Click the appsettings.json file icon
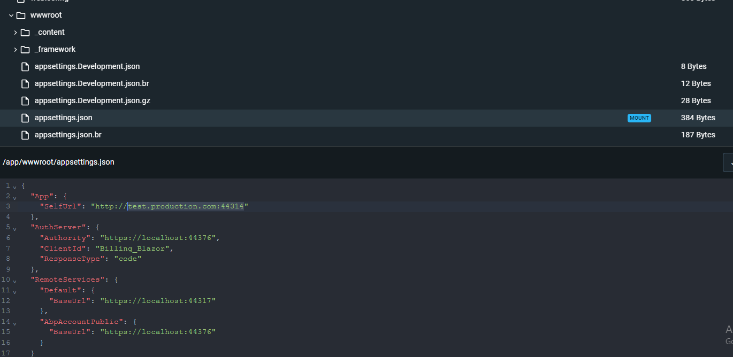Screen dimensions: 733x357 click(25, 118)
